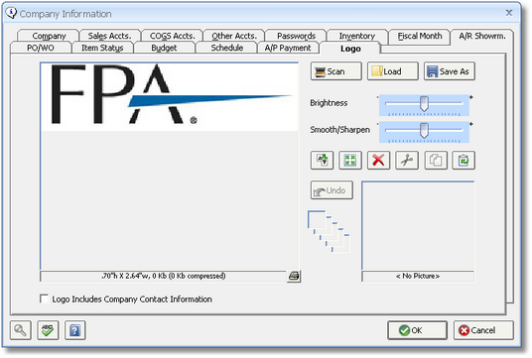Switch to the Inventory tab
The height and width of the screenshot is (358, 532).
pos(357,36)
